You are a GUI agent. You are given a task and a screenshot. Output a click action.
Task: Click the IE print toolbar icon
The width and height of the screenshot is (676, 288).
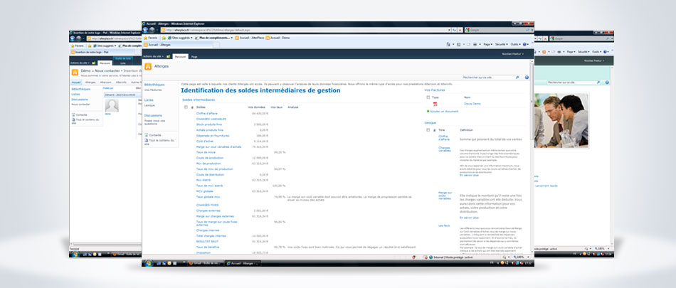pos(475,44)
